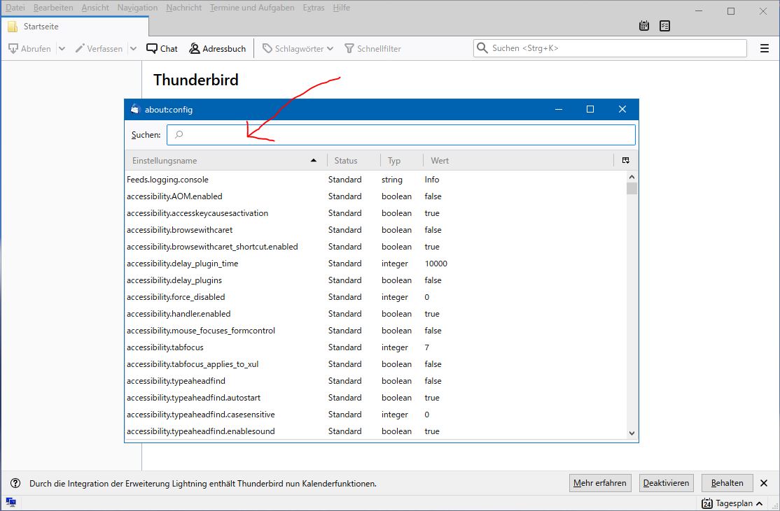Open the Adressbuch address book
This screenshot has width=780, height=511.
click(x=217, y=48)
